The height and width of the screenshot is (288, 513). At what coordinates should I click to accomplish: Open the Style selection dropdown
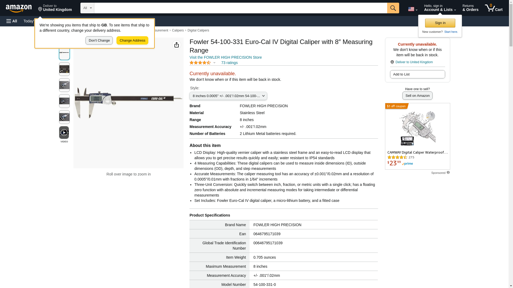(228, 96)
